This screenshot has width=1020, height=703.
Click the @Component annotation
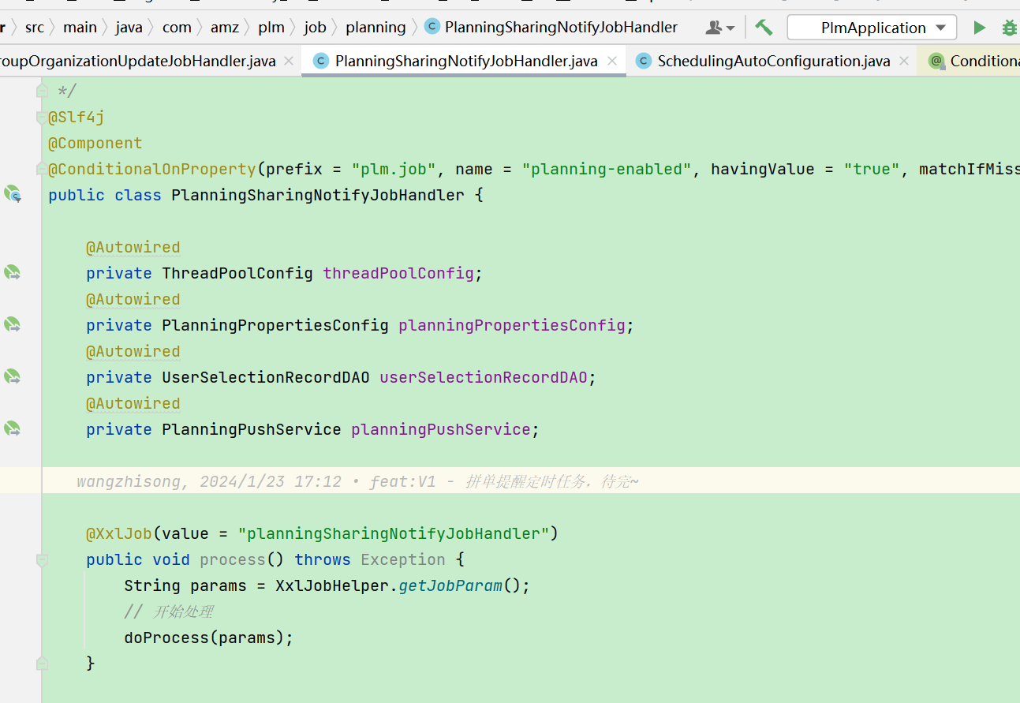click(x=95, y=144)
